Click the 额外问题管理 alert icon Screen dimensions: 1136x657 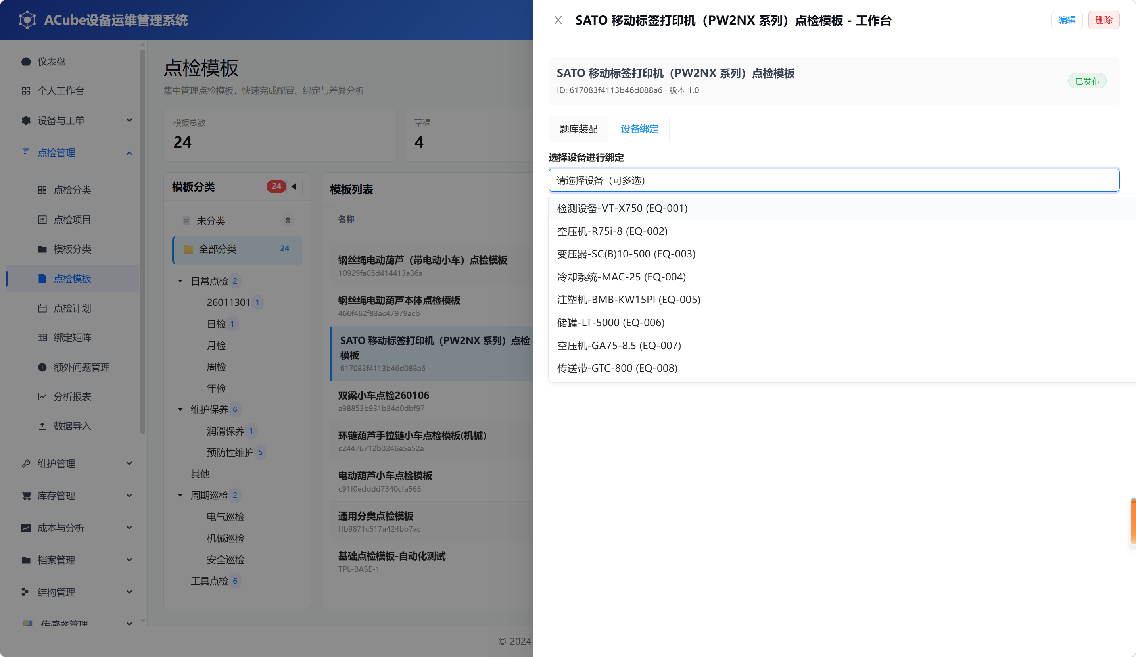[42, 367]
